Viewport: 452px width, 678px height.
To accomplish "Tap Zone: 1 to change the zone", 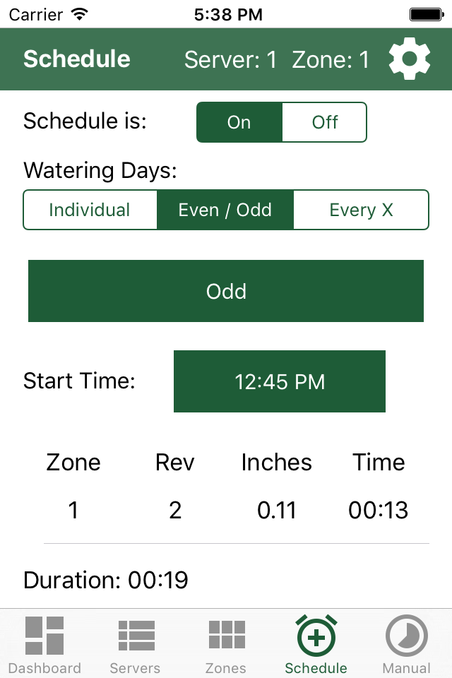I will pyautogui.click(x=331, y=60).
